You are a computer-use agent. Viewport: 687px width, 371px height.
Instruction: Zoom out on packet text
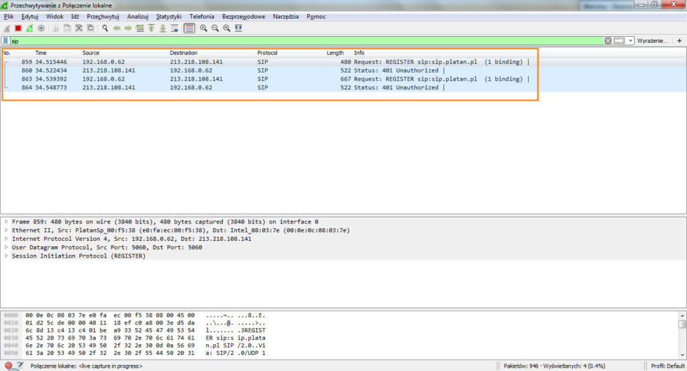[x=215, y=28]
